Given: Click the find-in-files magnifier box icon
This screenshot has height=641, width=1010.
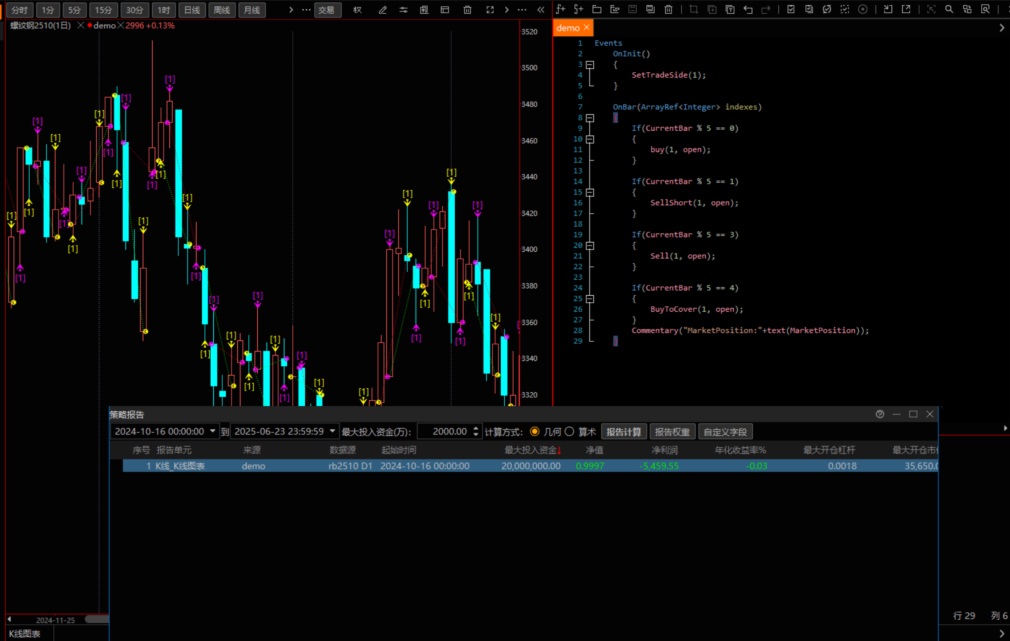Looking at the screenshot, I should point(985,9).
